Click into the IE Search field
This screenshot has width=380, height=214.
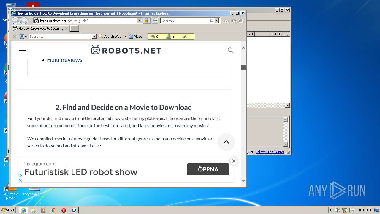click(x=185, y=21)
